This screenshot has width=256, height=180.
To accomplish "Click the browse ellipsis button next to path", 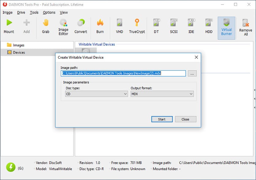I will coord(192,73).
